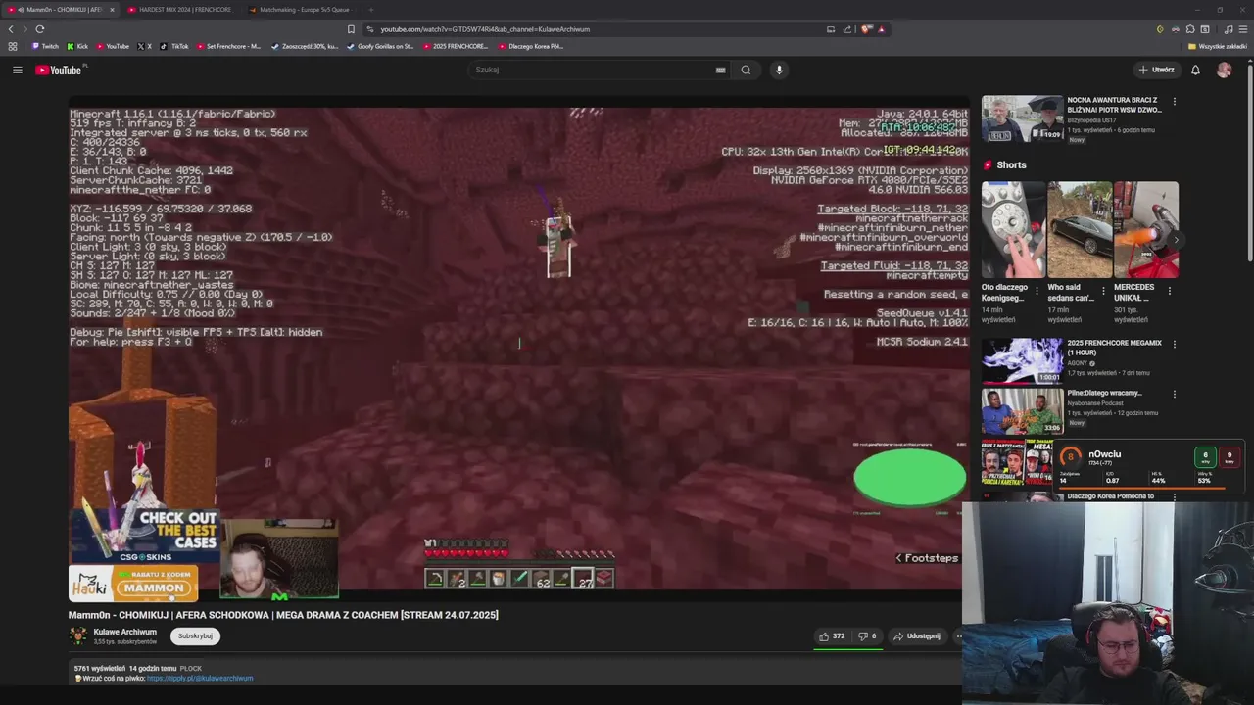The image size is (1254, 705).
Task: Open Brave Rewards triangle icon
Action: (x=881, y=29)
